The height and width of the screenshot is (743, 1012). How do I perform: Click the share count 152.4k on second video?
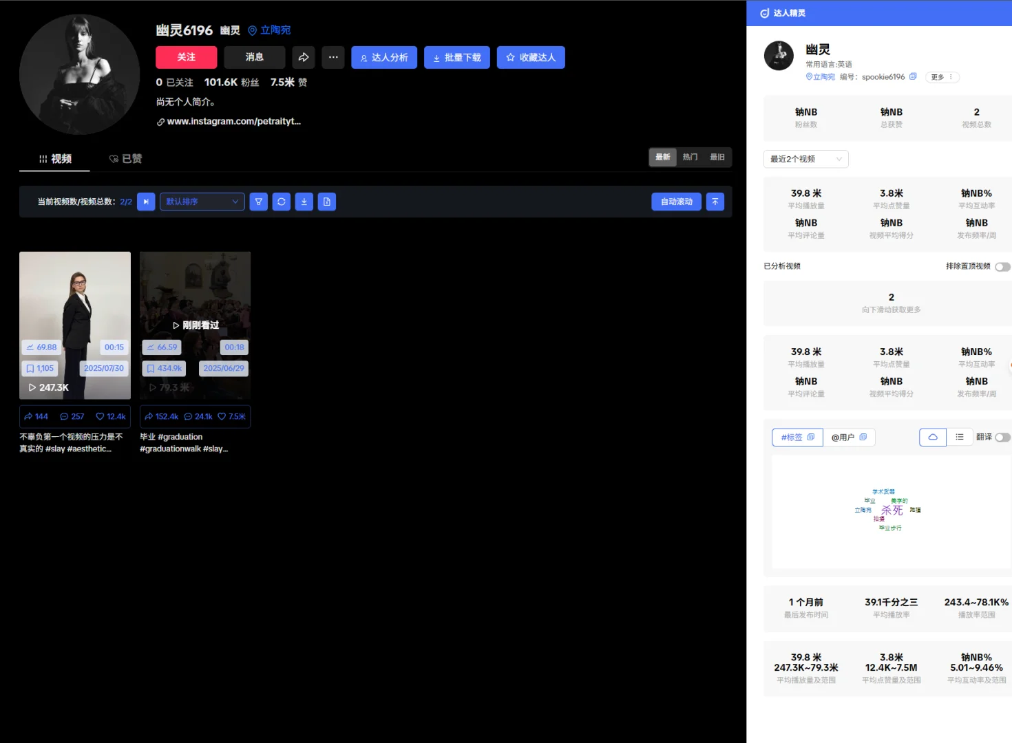[x=161, y=416]
